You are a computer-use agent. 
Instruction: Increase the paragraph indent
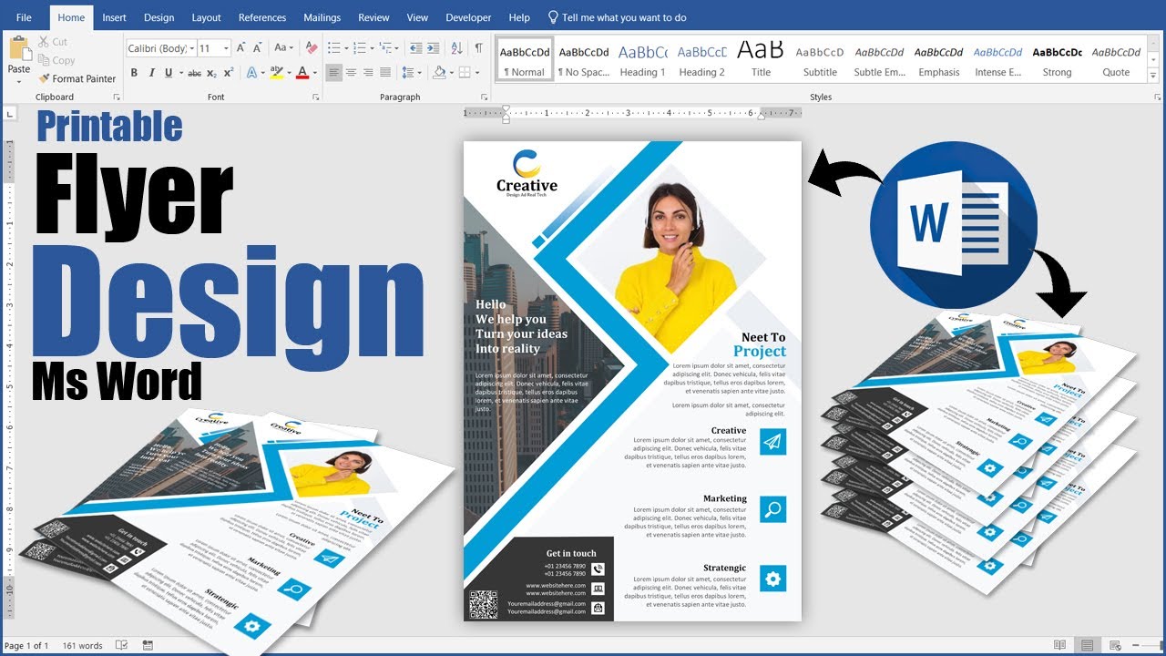tap(434, 48)
